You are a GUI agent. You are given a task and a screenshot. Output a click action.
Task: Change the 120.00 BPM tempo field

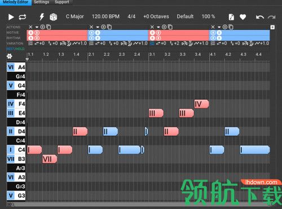click(x=105, y=16)
